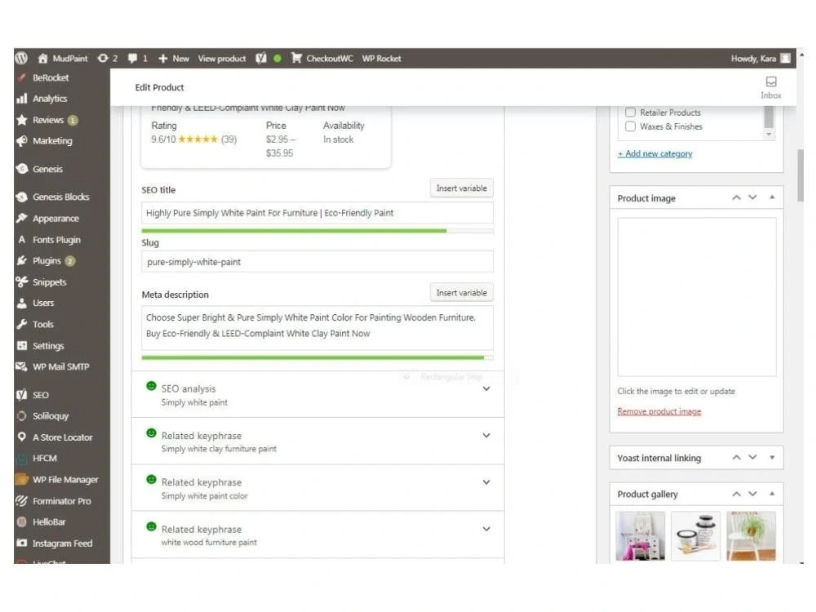Click Instagram Feed camera icon
816x612 pixels.
pos(21,543)
